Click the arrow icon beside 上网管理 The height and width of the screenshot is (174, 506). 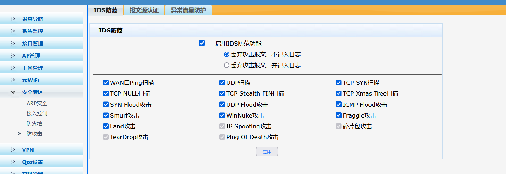coord(13,68)
